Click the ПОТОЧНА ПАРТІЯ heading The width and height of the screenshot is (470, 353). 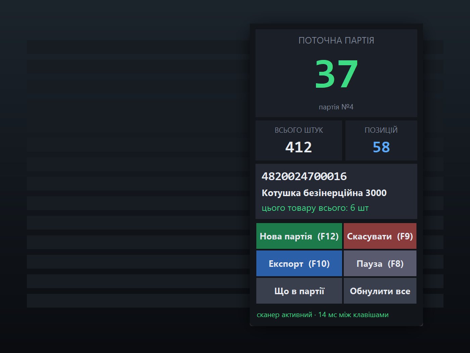click(x=336, y=41)
